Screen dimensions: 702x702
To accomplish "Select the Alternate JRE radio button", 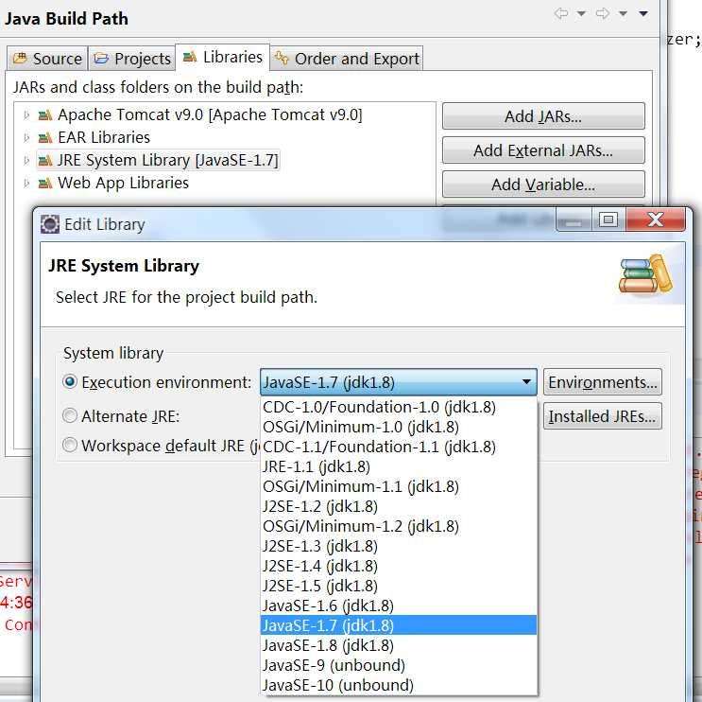I will point(70,415).
